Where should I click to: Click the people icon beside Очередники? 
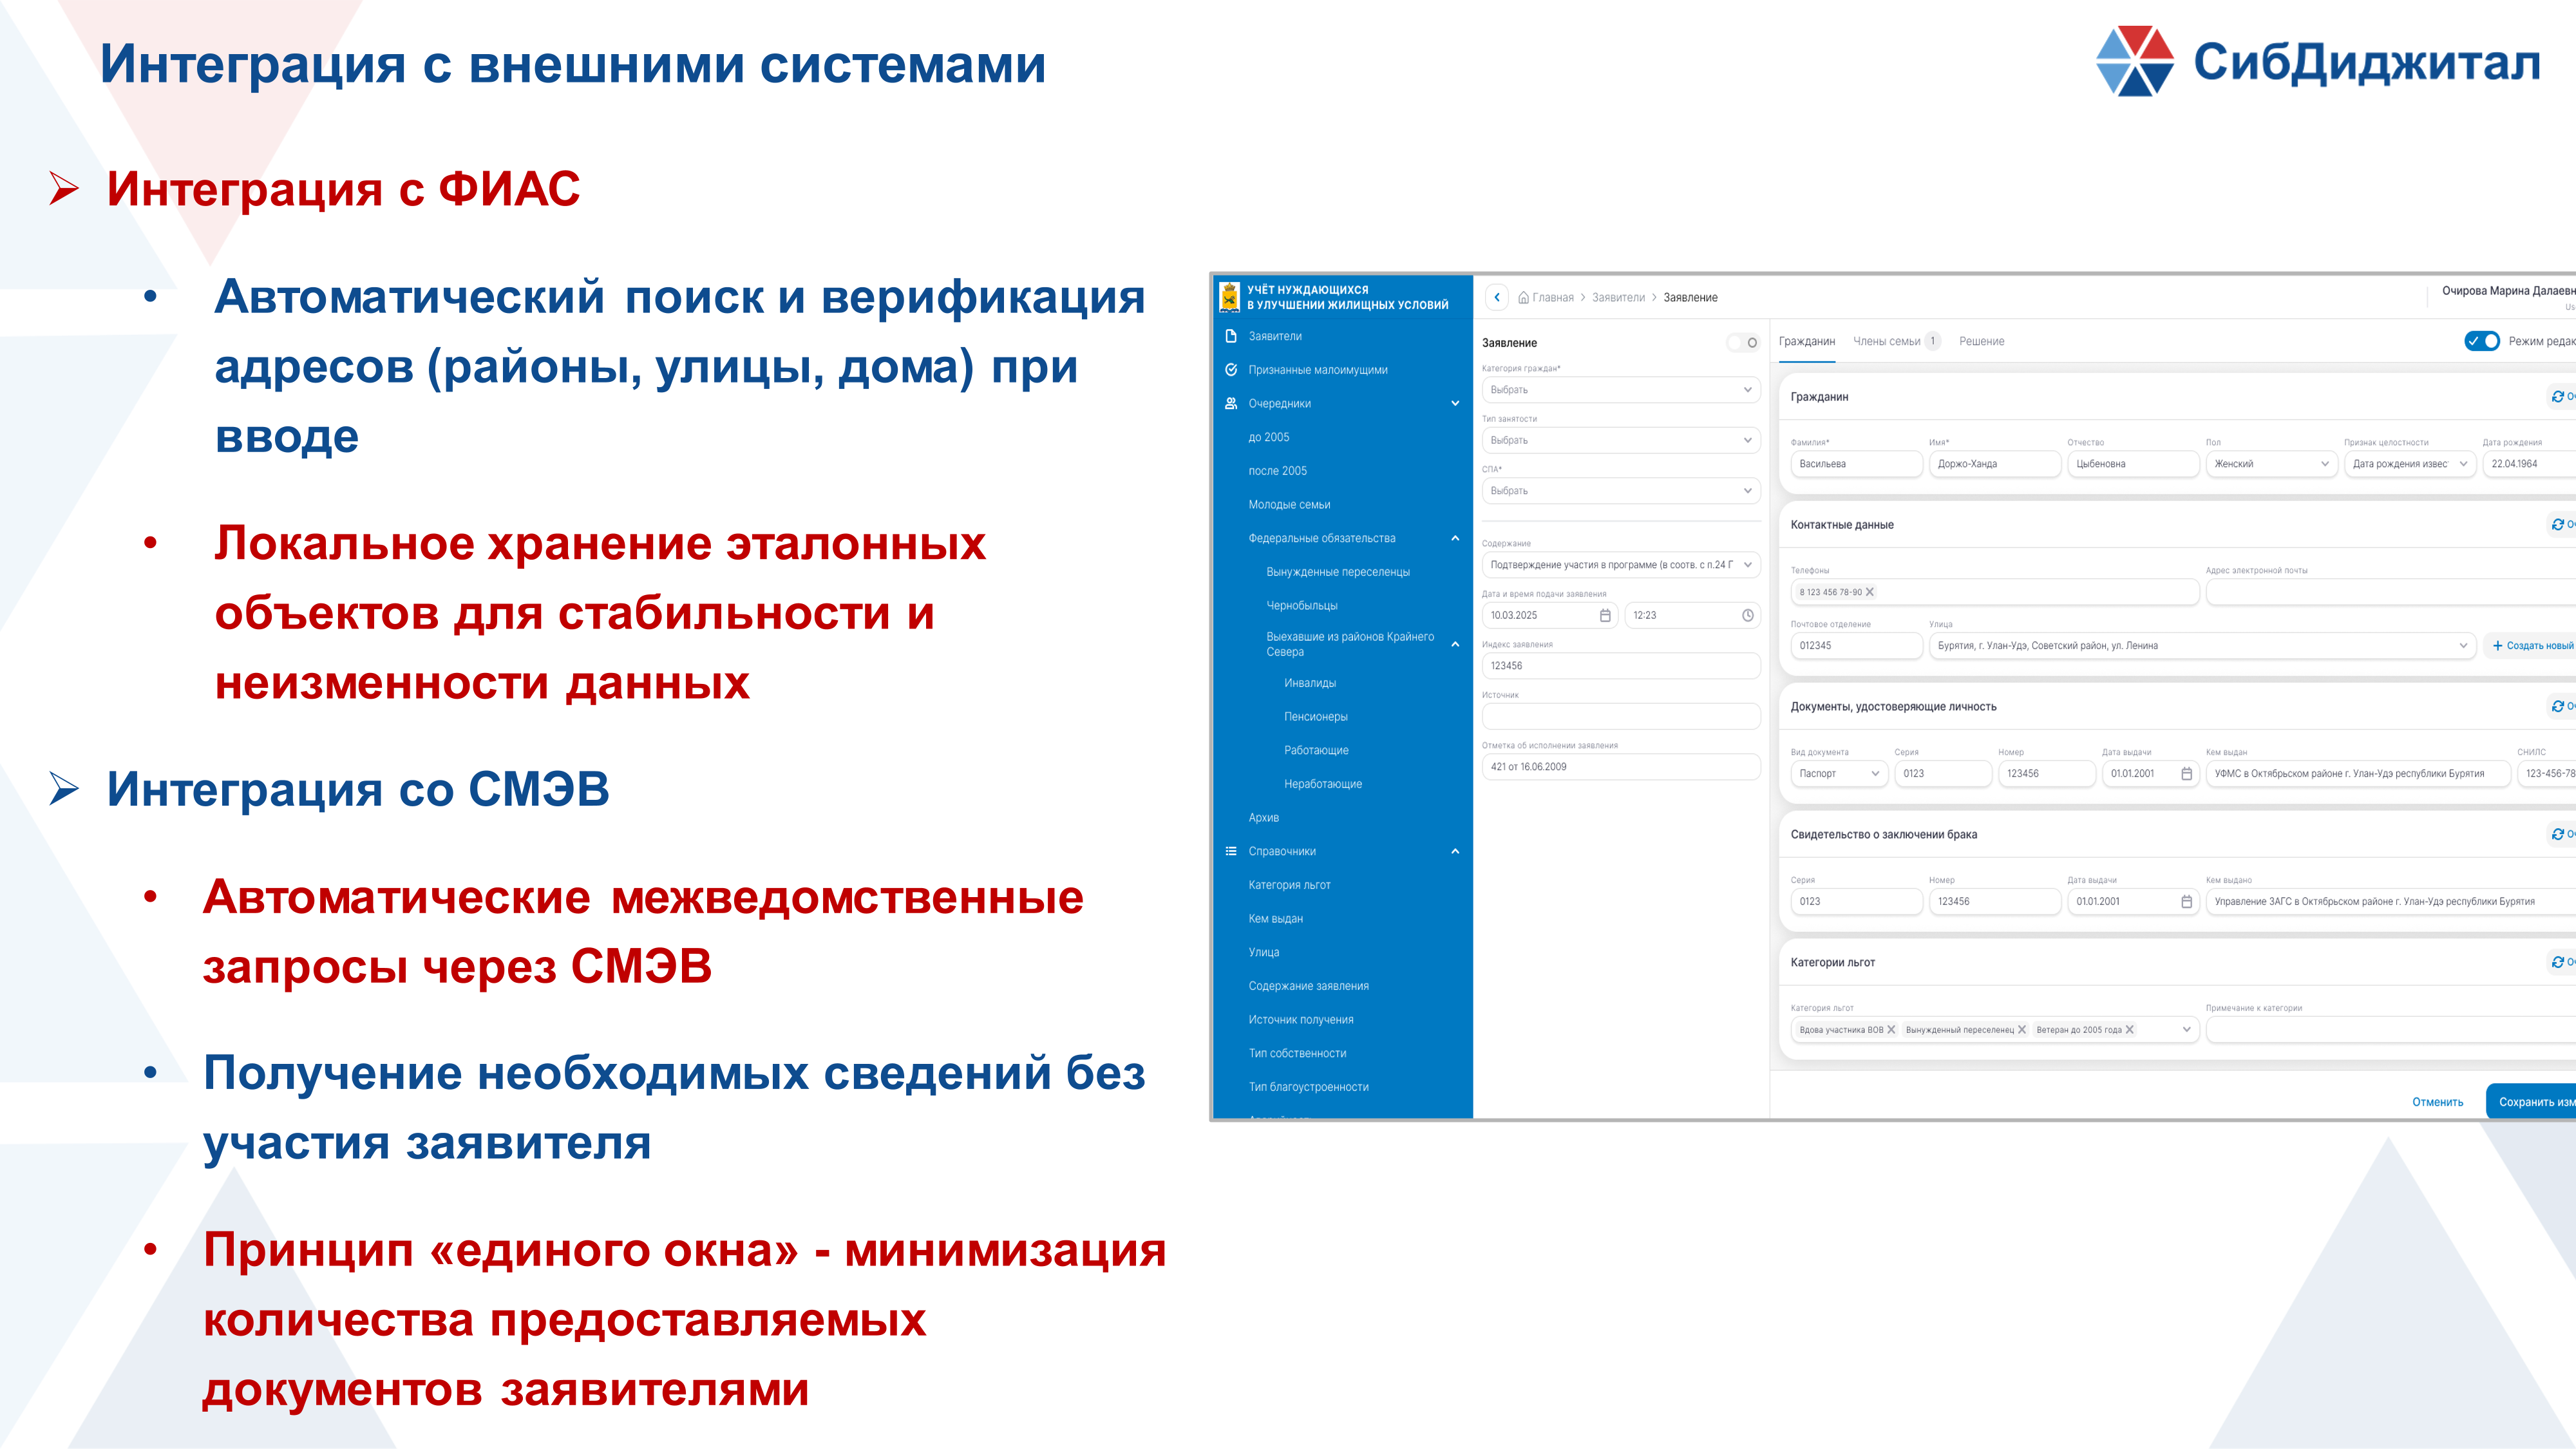pyautogui.click(x=1231, y=403)
